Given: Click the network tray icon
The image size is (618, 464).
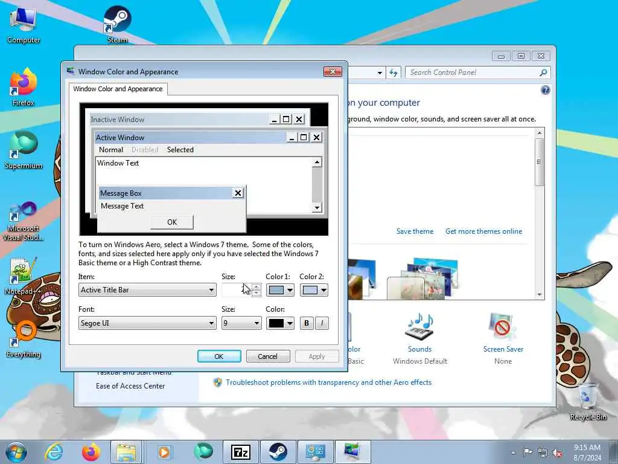Looking at the screenshot, I should [x=543, y=453].
